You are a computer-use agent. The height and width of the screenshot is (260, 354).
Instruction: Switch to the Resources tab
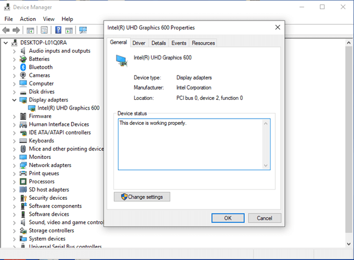coord(203,43)
